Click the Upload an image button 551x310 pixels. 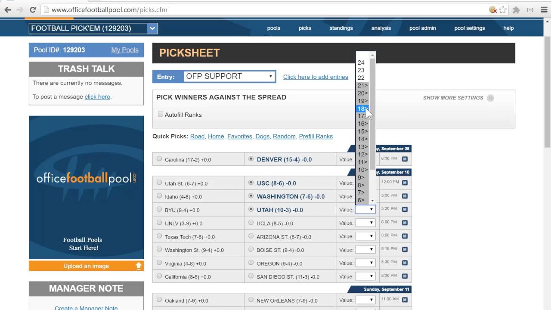click(86, 266)
